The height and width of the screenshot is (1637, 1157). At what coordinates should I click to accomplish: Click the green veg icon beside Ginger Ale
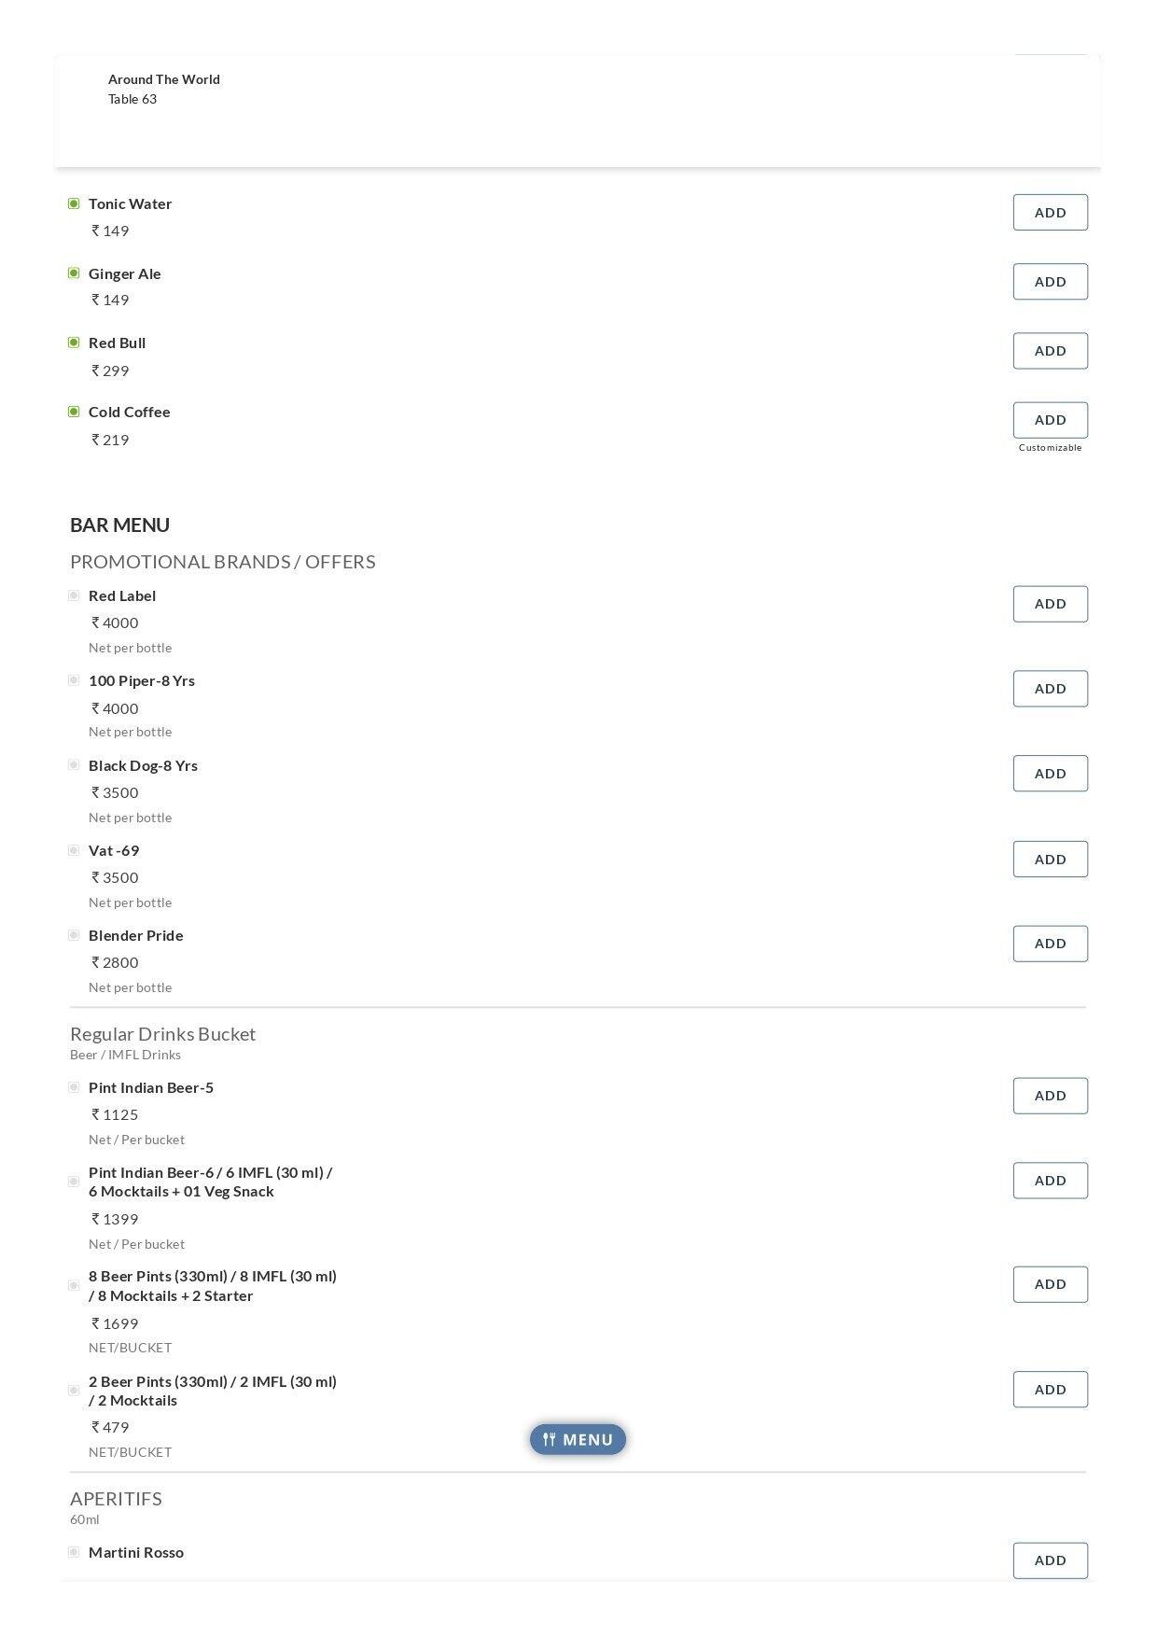74,273
